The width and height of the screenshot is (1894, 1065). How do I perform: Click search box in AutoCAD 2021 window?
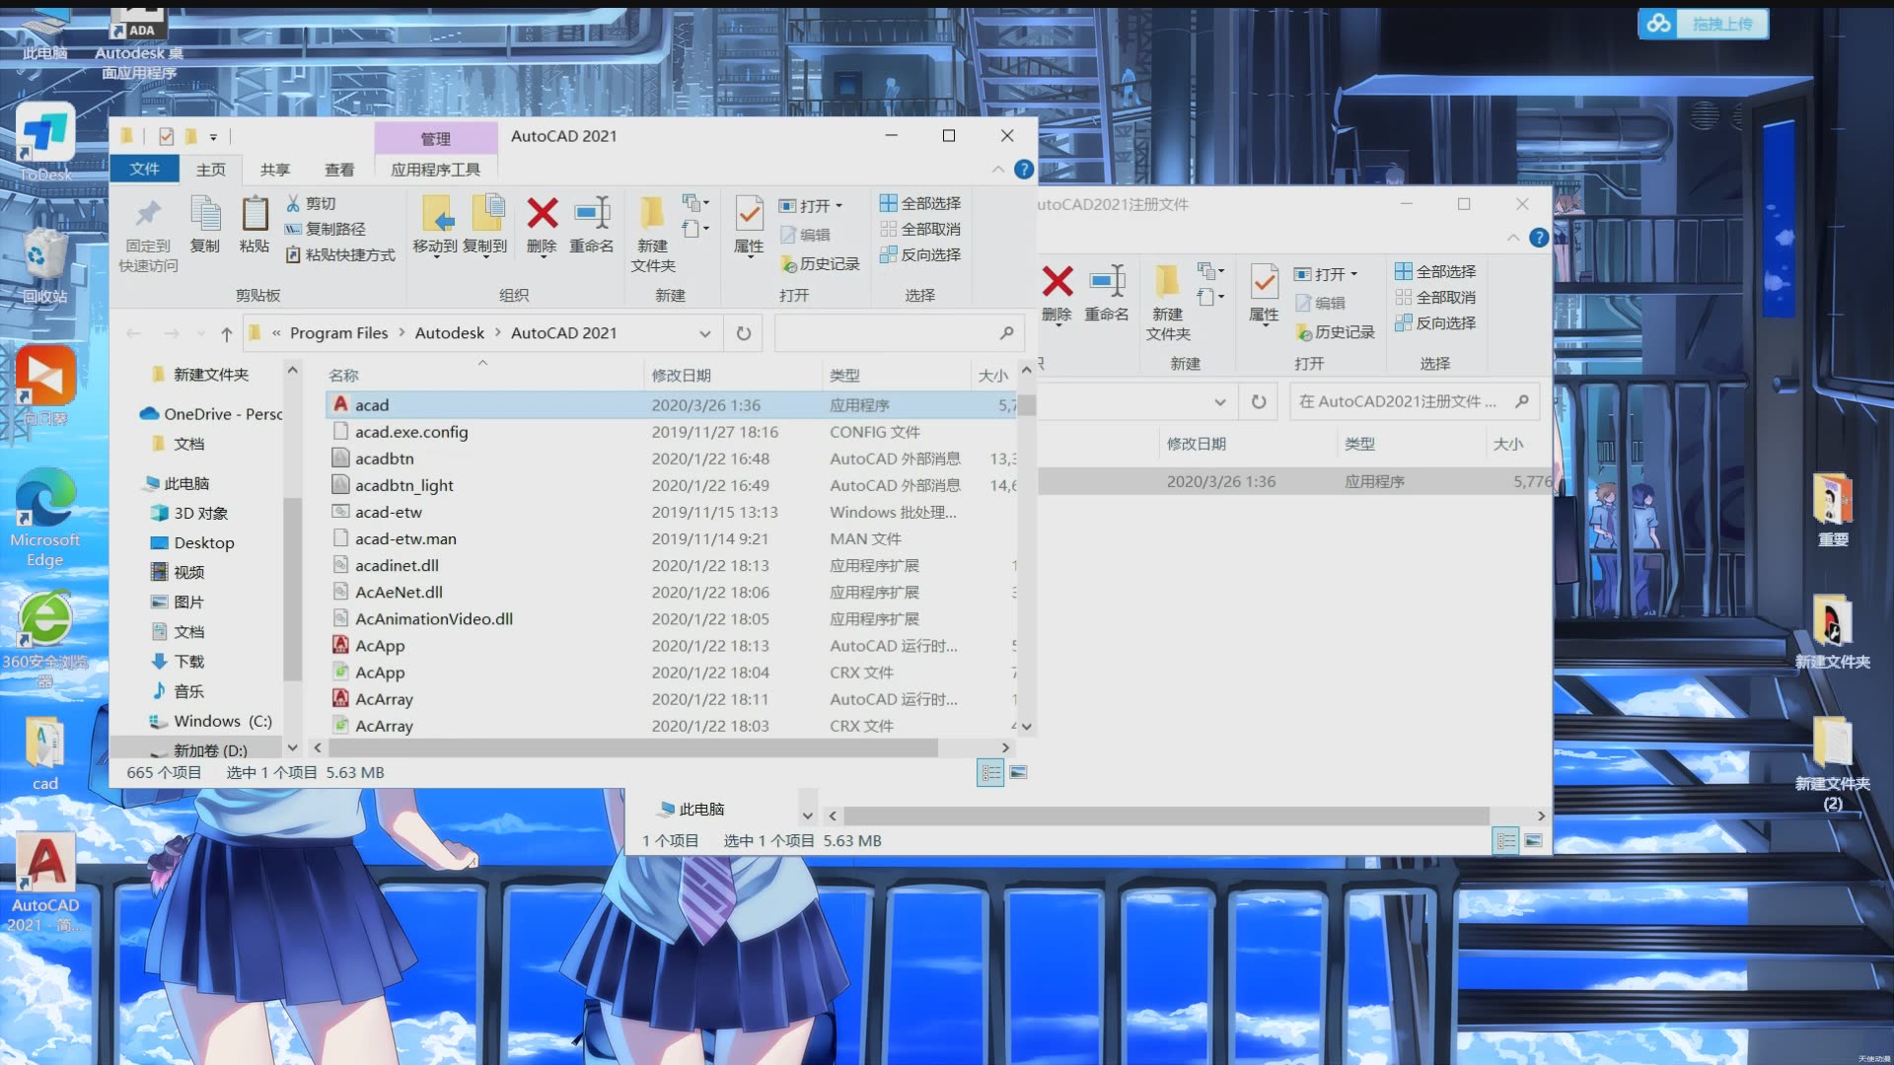click(x=898, y=333)
